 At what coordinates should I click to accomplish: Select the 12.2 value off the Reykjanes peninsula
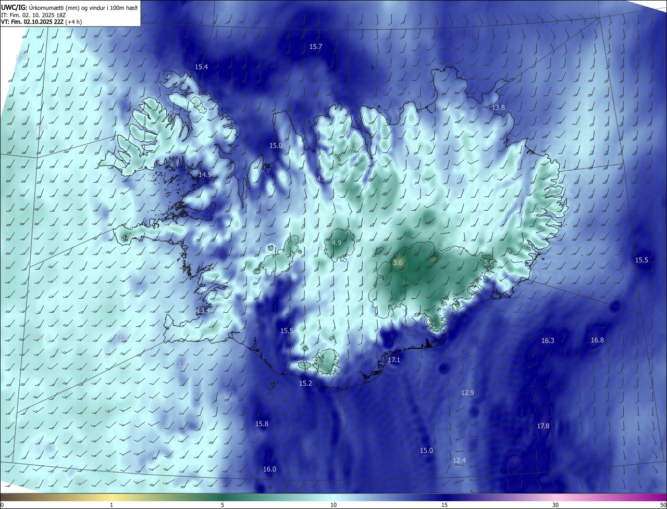point(180,364)
